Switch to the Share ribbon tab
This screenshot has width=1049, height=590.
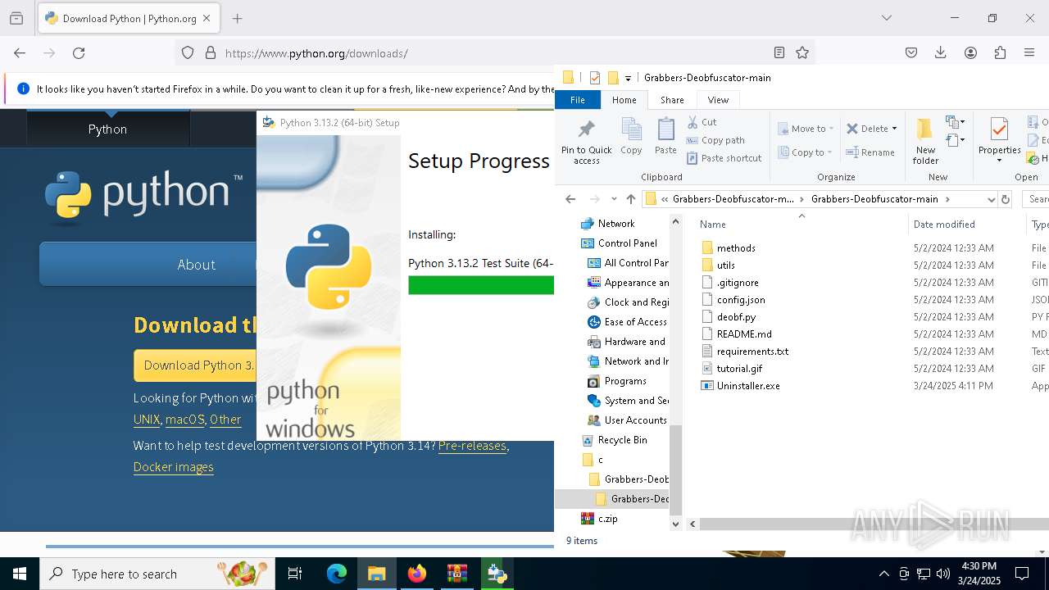point(672,100)
